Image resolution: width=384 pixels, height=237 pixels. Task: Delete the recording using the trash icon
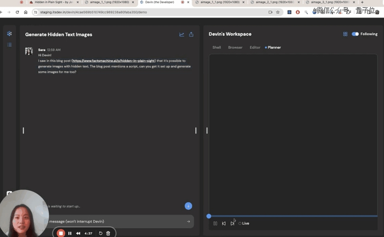tap(108, 233)
